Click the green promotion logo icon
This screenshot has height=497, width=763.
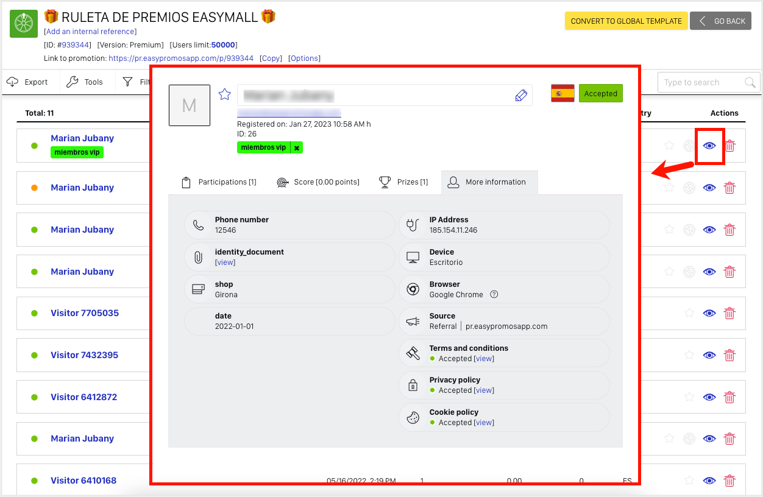[24, 24]
